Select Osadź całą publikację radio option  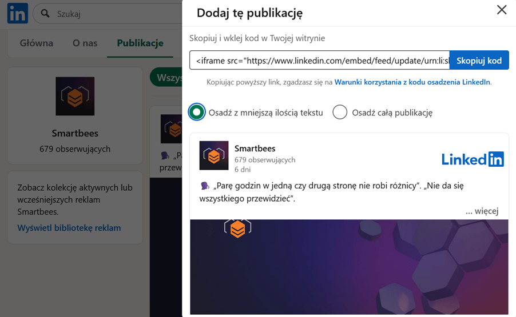340,113
